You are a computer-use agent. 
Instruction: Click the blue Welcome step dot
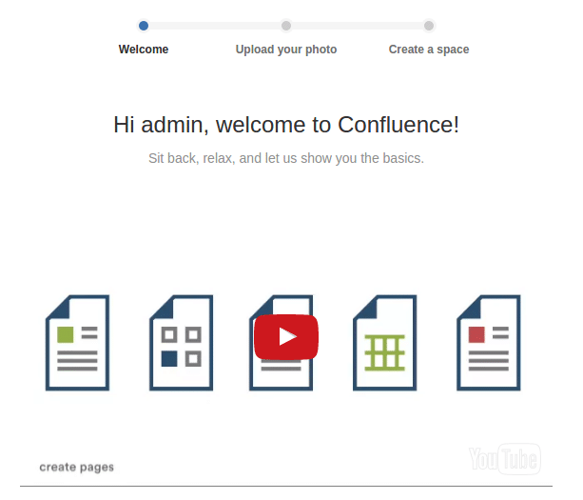point(144,26)
